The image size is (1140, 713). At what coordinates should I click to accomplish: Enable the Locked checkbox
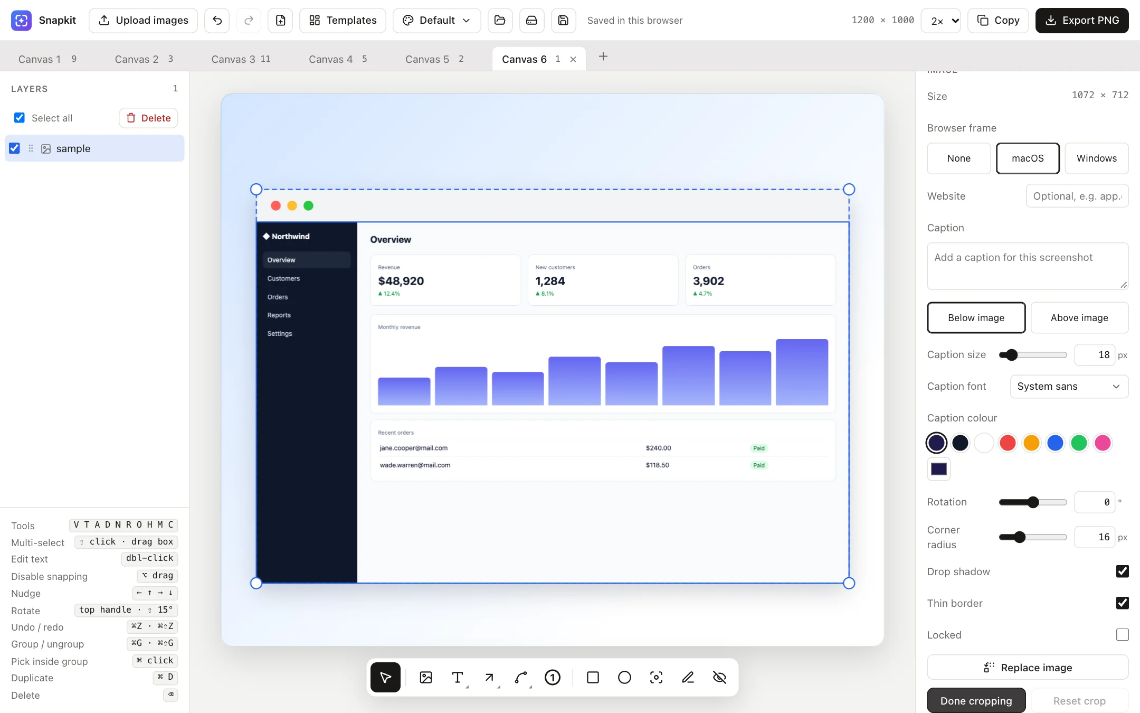coord(1123,635)
